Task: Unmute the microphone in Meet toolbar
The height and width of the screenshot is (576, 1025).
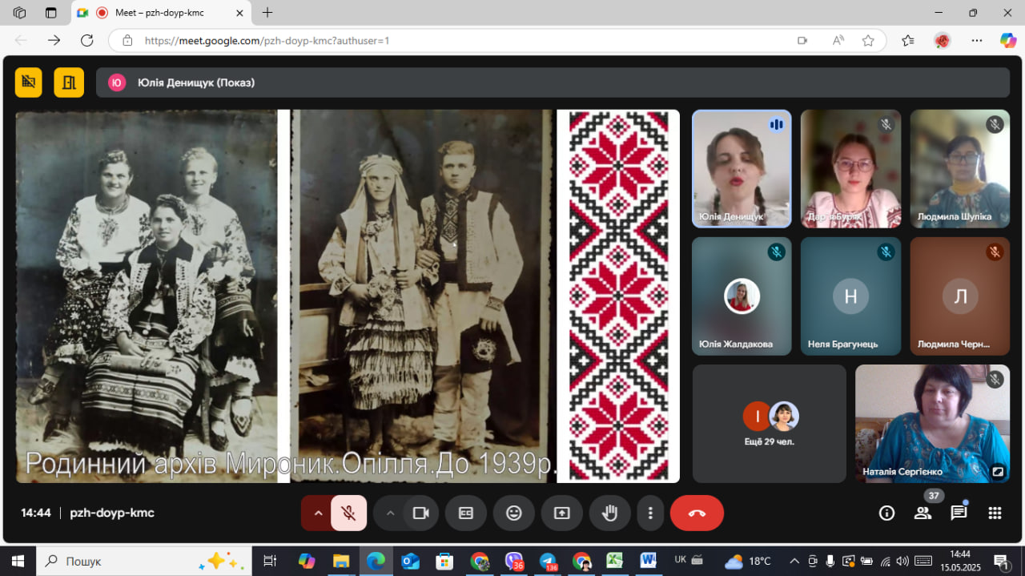Action: coord(348,514)
